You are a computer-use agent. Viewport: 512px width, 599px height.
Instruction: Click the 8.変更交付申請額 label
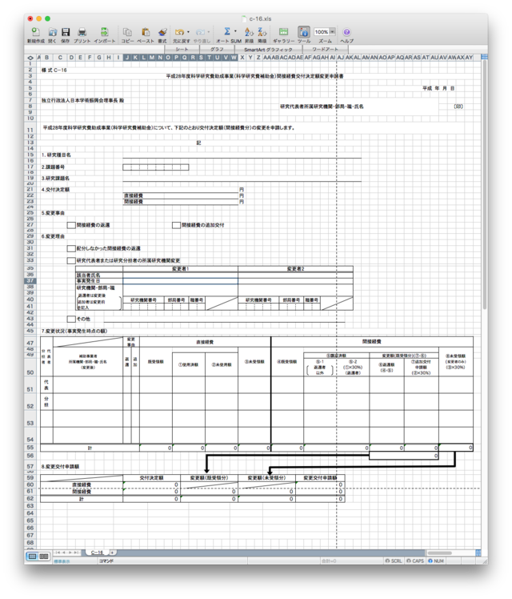60,466
